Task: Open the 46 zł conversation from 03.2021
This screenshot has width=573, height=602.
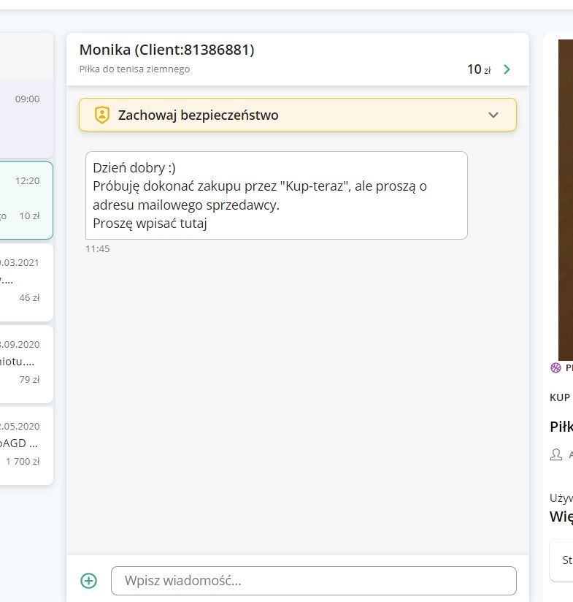Action: coord(26,283)
